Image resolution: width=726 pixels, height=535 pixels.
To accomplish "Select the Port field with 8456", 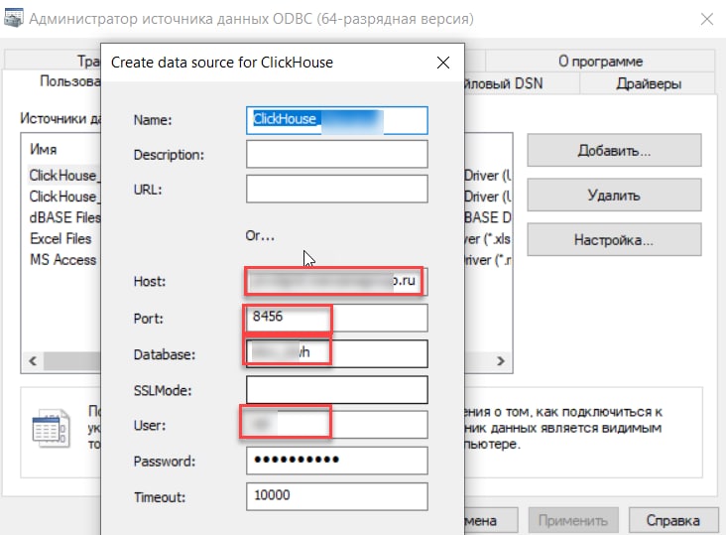I will pos(336,318).
